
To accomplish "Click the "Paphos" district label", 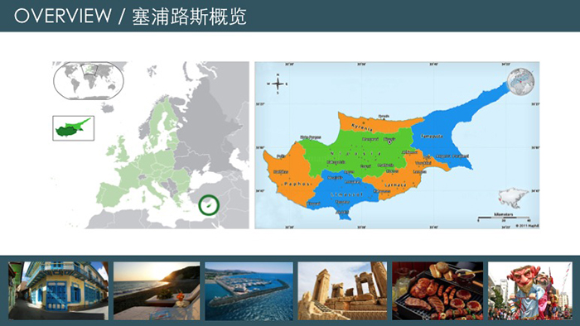I will (296, 184).
